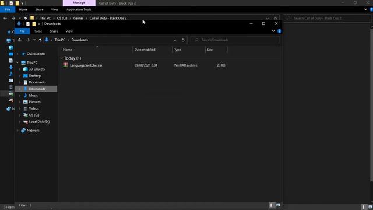Open Help in Black Ops 2 window
Screen dimensions: 373x210
click(371, 10)
